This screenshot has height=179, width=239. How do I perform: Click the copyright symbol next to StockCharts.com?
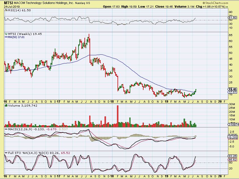204,3
